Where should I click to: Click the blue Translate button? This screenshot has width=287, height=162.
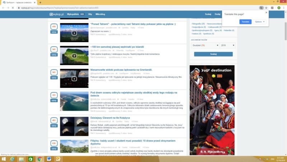point(245,22)
